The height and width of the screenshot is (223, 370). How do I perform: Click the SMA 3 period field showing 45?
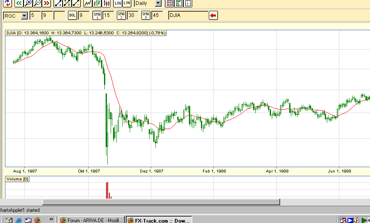(x=157, y=16)
